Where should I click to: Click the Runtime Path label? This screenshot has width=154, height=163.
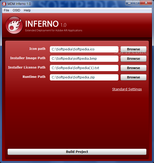pyautogui.click(x=34, y=77)
